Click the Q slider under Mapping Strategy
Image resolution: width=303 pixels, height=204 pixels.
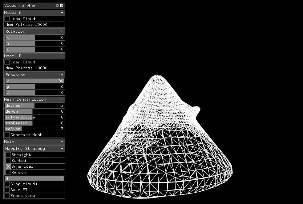tap(34, 178)
